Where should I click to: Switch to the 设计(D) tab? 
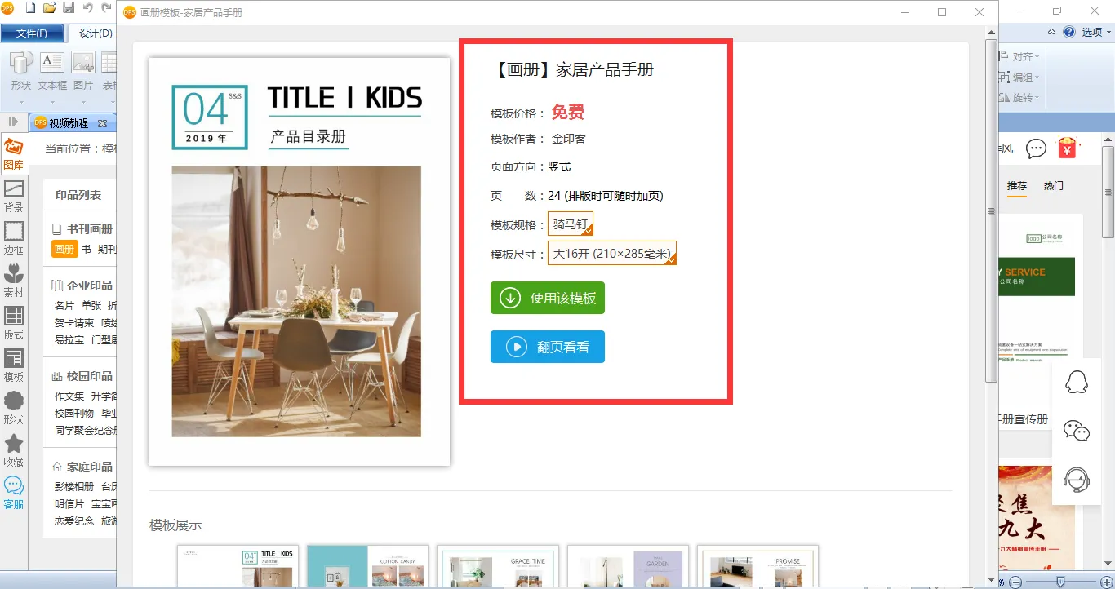[x=95, y=33]
